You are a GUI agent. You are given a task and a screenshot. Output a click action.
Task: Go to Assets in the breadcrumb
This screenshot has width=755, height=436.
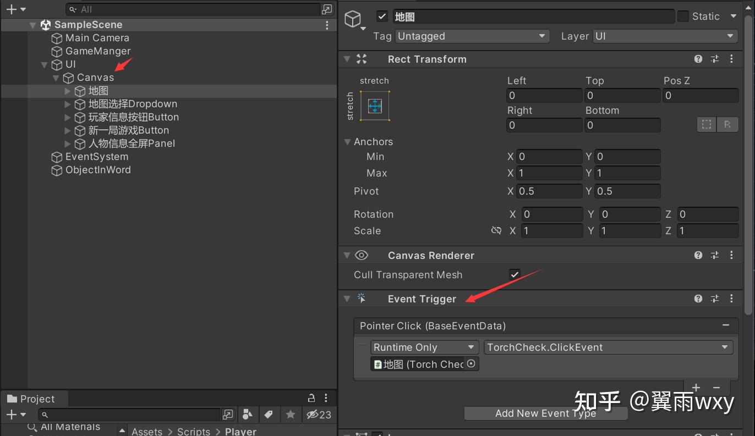(x=147, y=432)
